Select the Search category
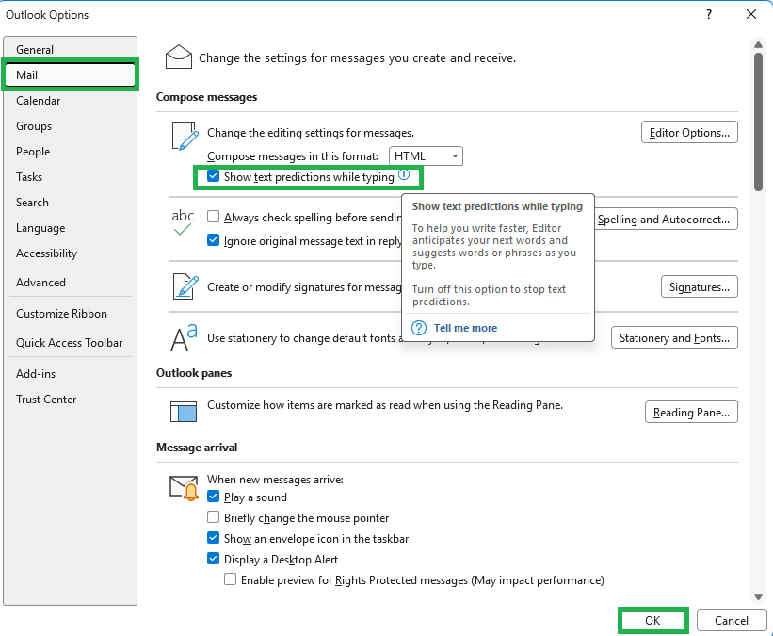The width and height of the screenshot is (773, 636). point(70,203)
